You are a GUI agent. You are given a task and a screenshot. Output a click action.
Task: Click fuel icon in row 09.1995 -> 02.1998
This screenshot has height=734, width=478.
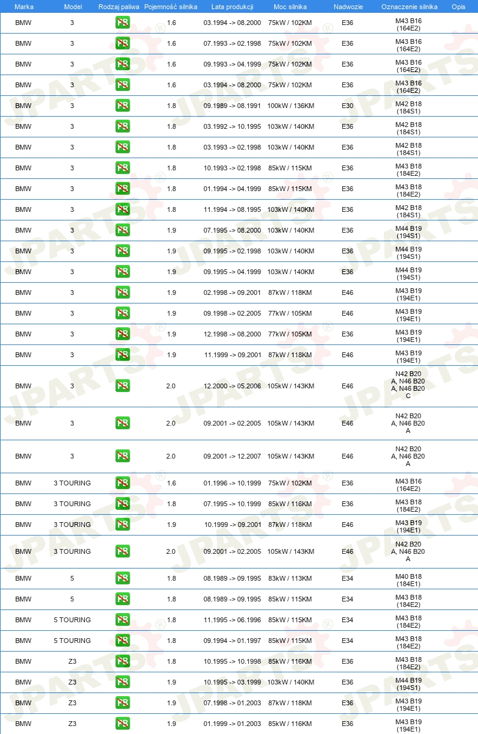point(122,252)
